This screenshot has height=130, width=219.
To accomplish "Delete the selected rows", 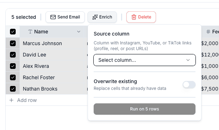I will (141, 17).
